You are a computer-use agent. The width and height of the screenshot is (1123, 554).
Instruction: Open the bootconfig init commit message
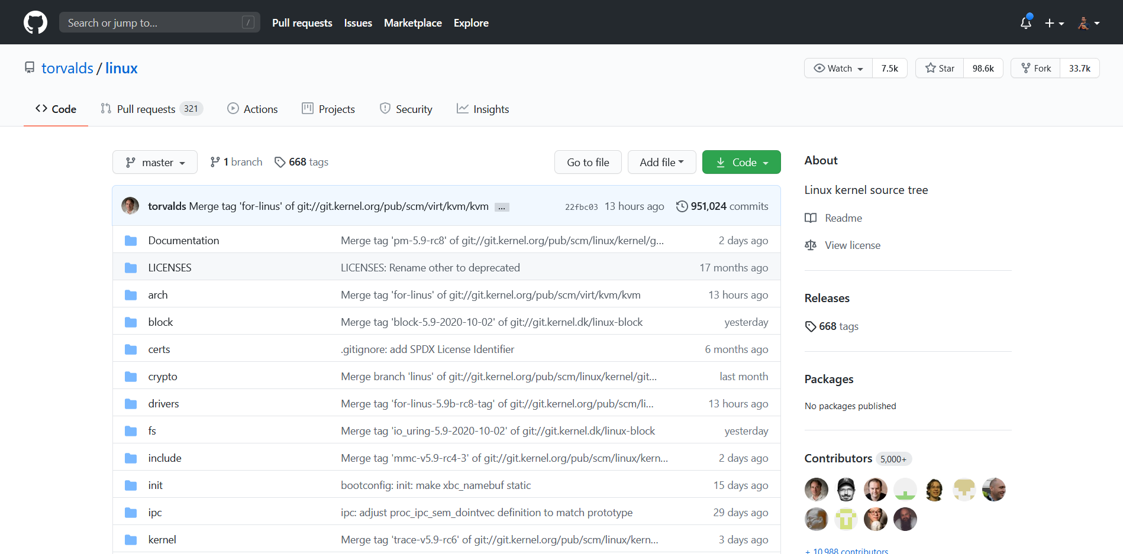pos(435,485)
